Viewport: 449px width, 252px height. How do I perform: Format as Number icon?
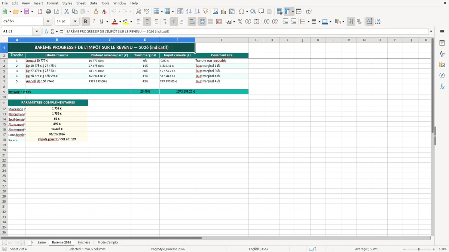[x=248, y=22]
